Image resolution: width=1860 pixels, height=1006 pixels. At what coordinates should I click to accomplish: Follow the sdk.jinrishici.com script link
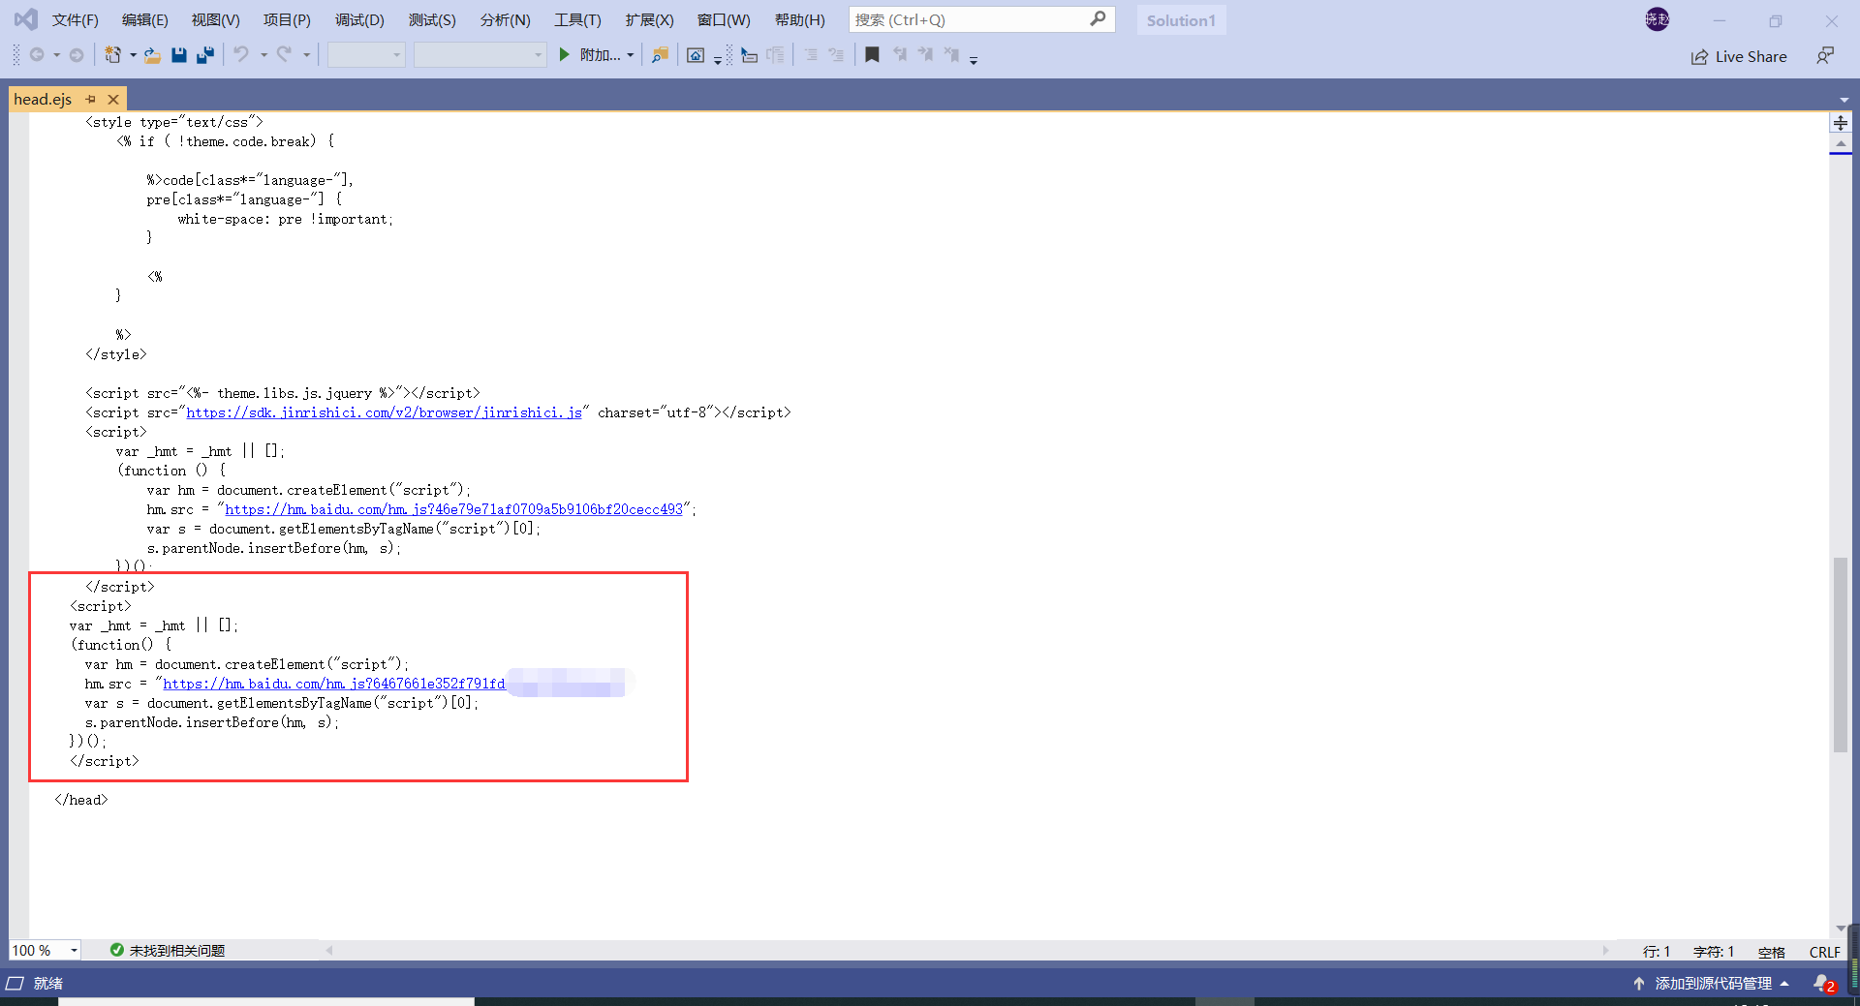click(385, 412)
